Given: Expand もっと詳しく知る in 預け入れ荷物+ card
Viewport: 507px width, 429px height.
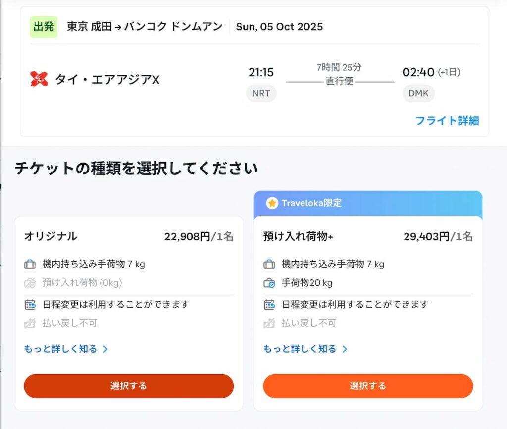Looking at the screenshot, I should (x=305, y=349).
